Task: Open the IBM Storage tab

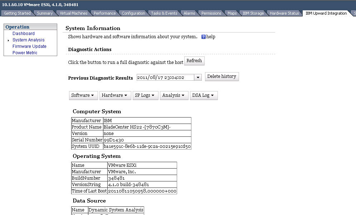Action: pos(253,13)
